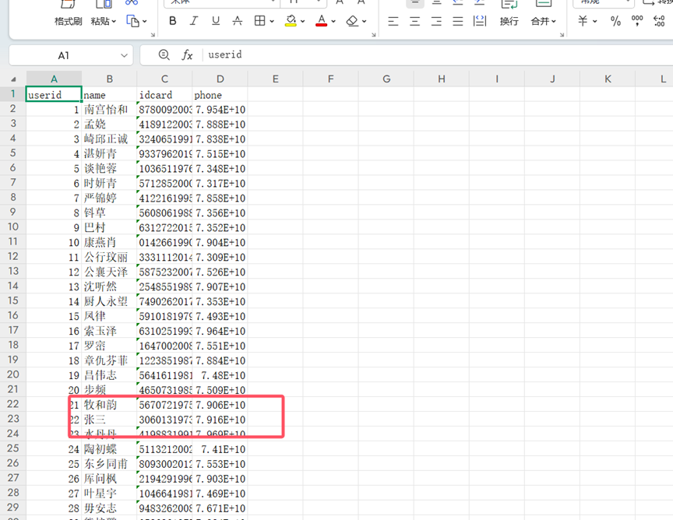The height and width of the screenshot is (520, 673).
Task: Align cell text to the right
Action: 436,21
